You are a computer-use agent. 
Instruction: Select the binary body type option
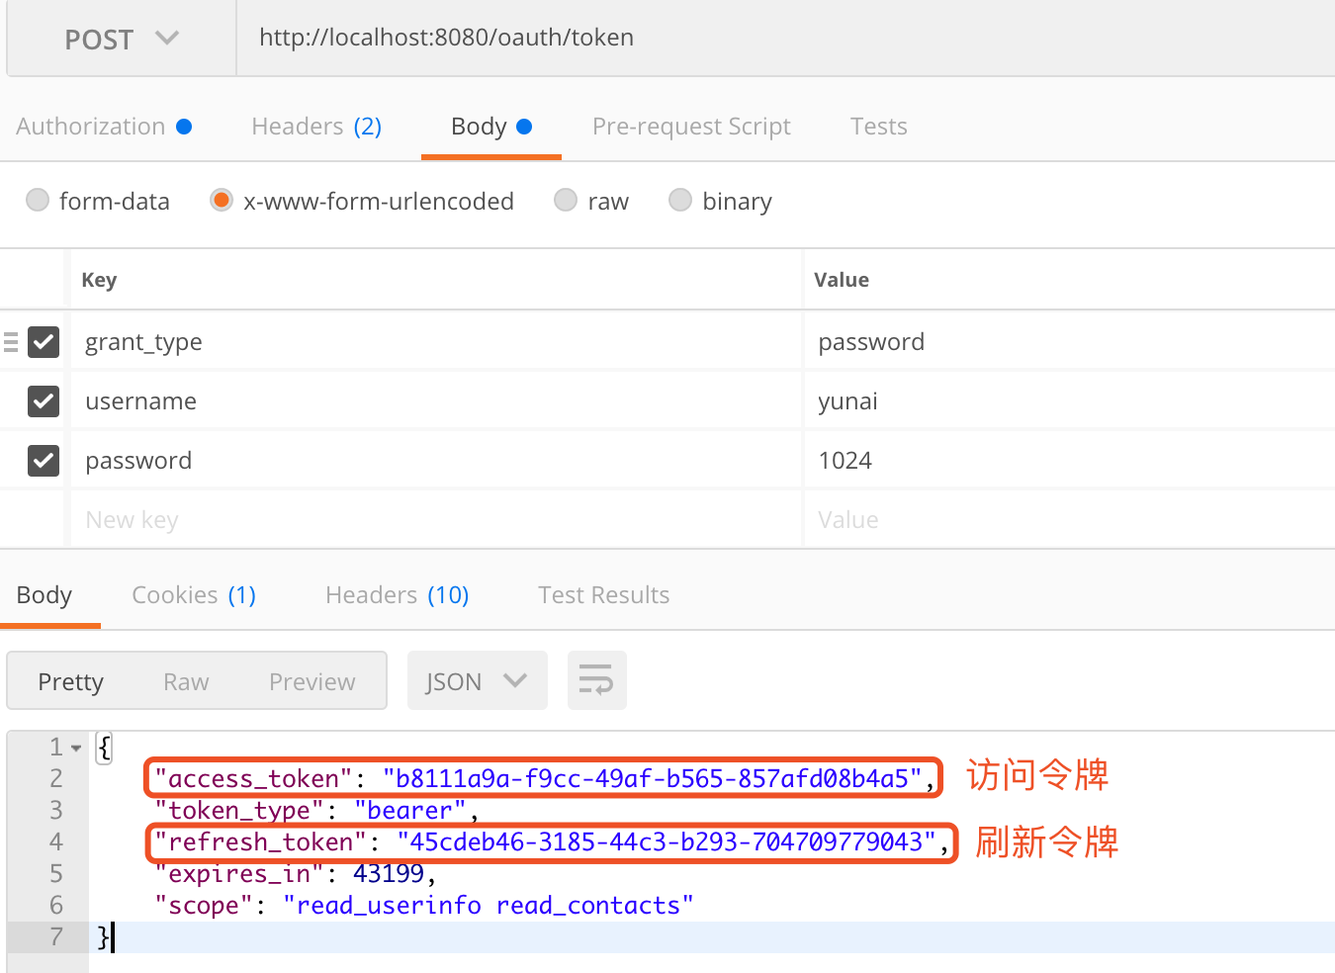point(680,201)
